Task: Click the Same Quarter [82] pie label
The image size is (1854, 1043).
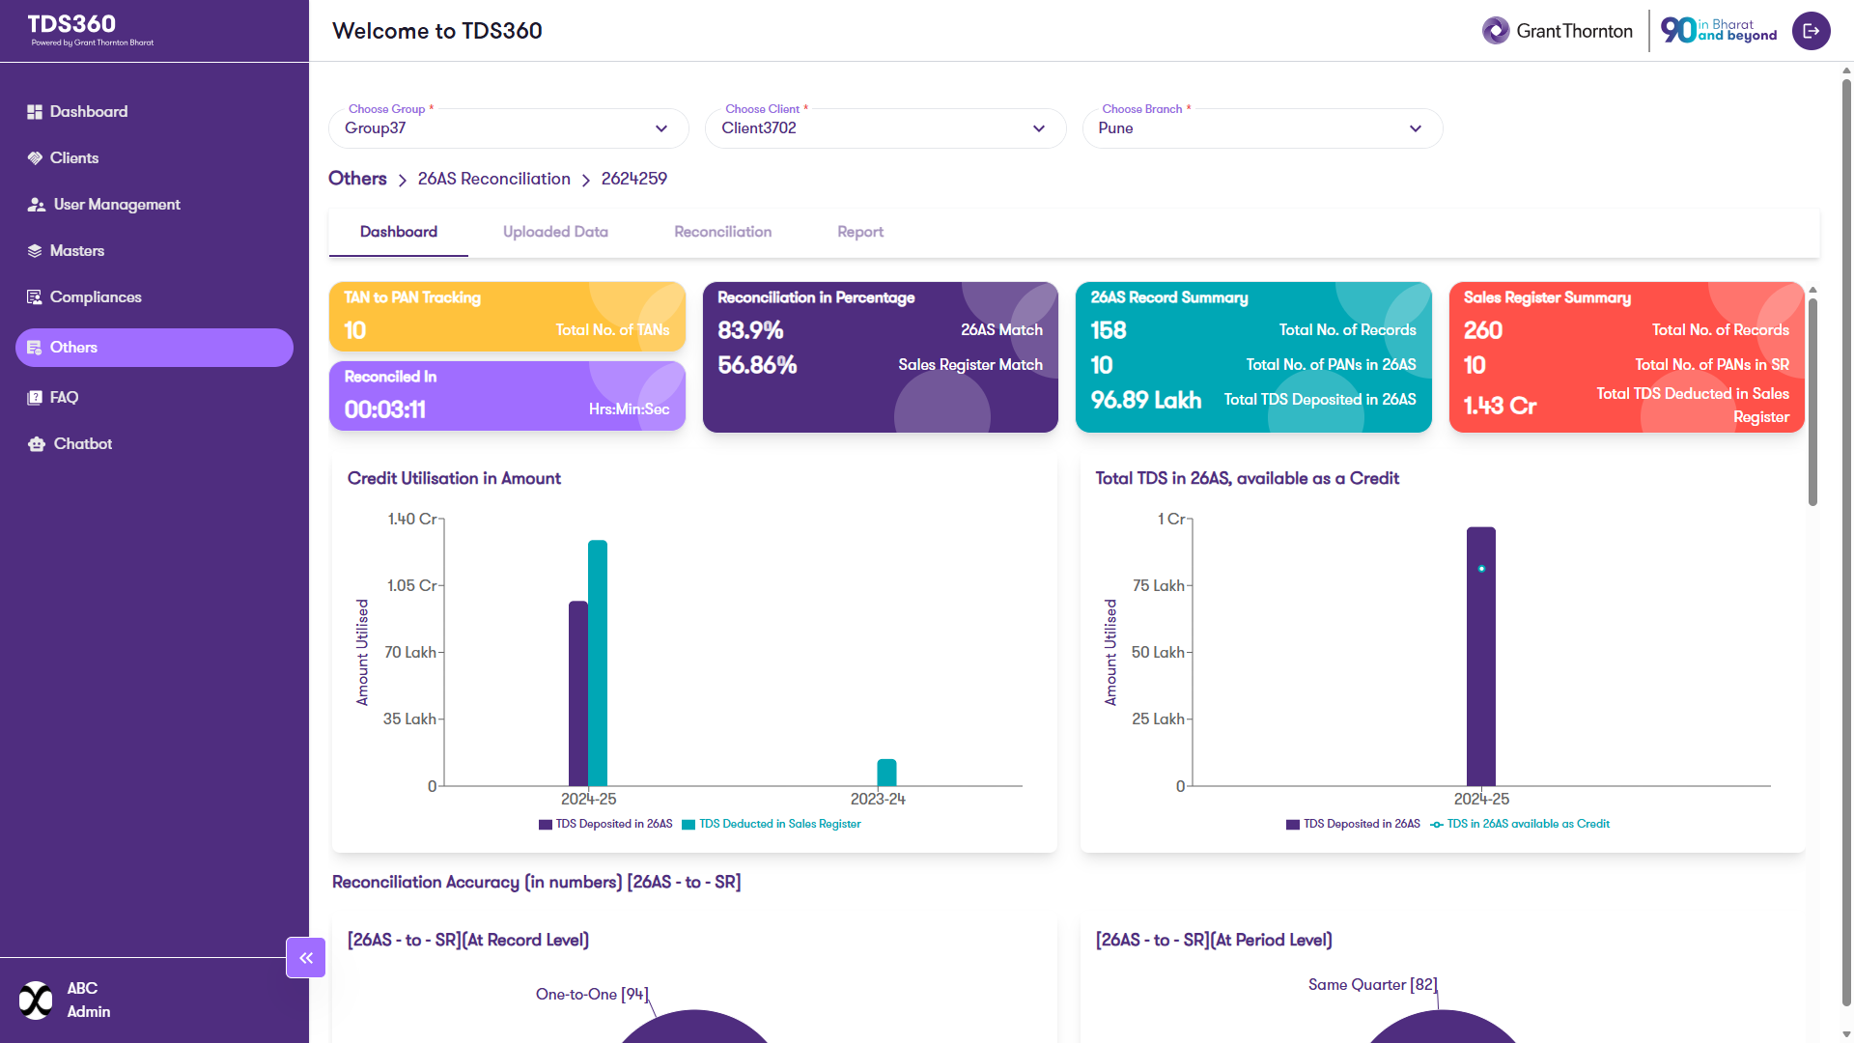Action: pos(1372,984)
